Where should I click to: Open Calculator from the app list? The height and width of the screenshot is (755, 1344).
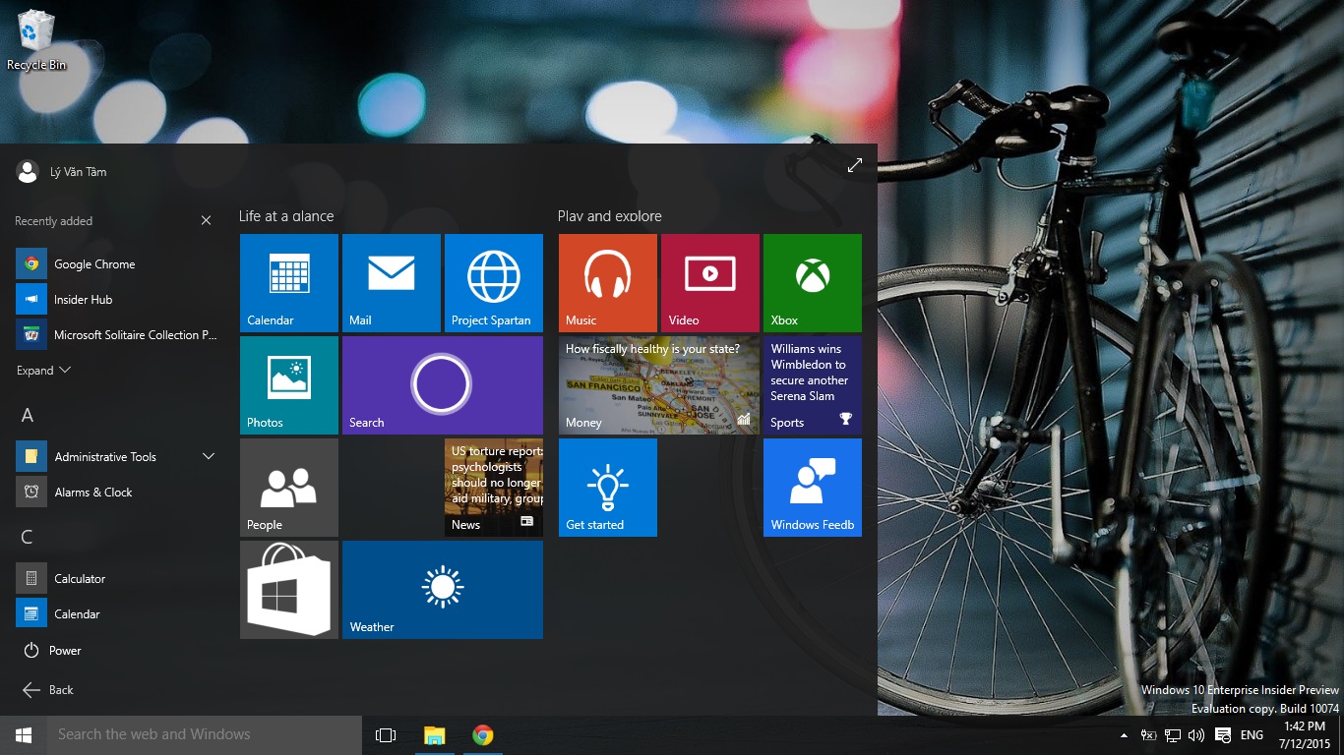pyautogui.click(x=116, y=578)
